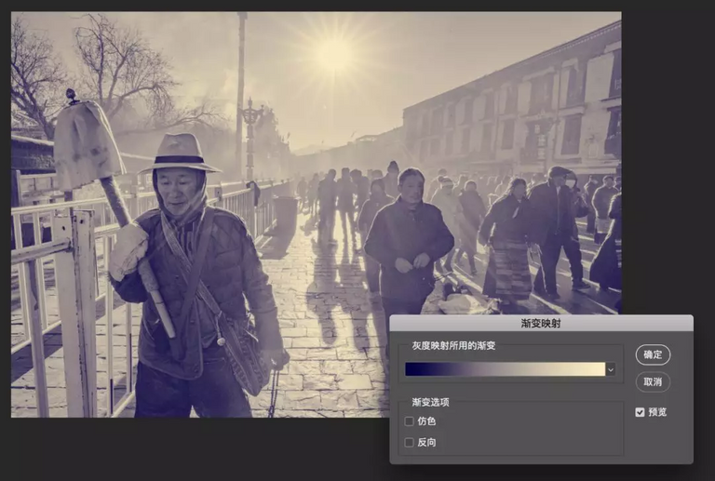
Task: Click the 确定 button to confirm
Action: click(x=653, y=354)
